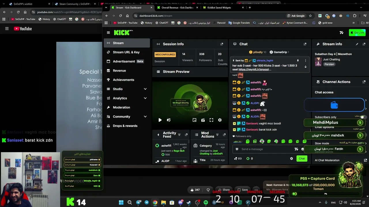Screen dimensions: 369x207
Task: Open Achievements in the sidebar
Action: (127, 80)
